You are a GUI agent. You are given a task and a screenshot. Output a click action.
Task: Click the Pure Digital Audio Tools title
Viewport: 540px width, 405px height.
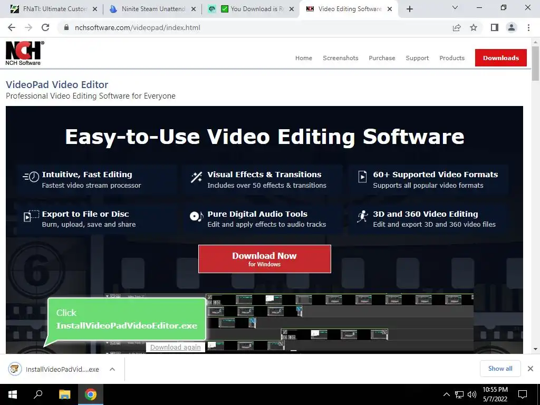point(257,214)
